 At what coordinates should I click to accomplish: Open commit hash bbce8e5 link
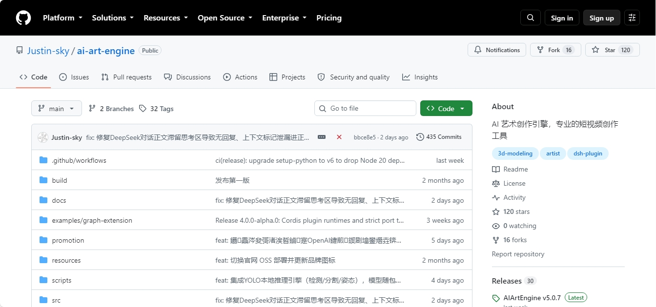point(365,137)
